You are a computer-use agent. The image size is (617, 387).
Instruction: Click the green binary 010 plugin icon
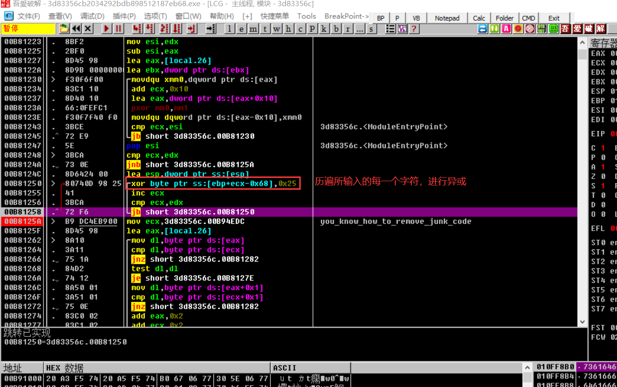point(542,29)
